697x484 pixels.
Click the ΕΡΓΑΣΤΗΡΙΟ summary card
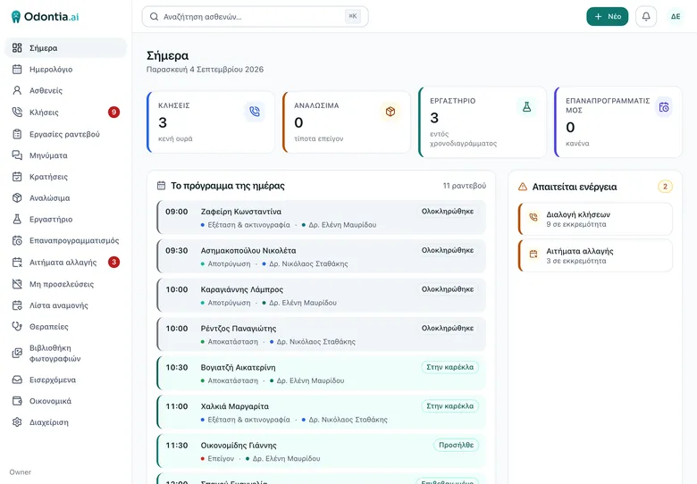[483, 122]
